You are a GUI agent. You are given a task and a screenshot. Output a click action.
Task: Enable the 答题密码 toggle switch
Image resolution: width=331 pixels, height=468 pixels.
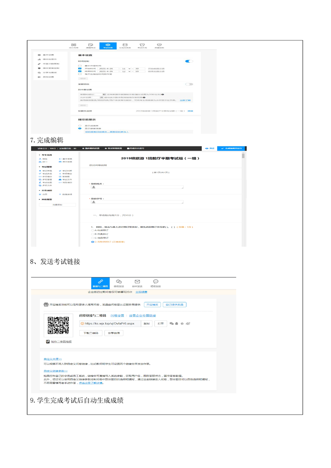(x=189, y=84)
